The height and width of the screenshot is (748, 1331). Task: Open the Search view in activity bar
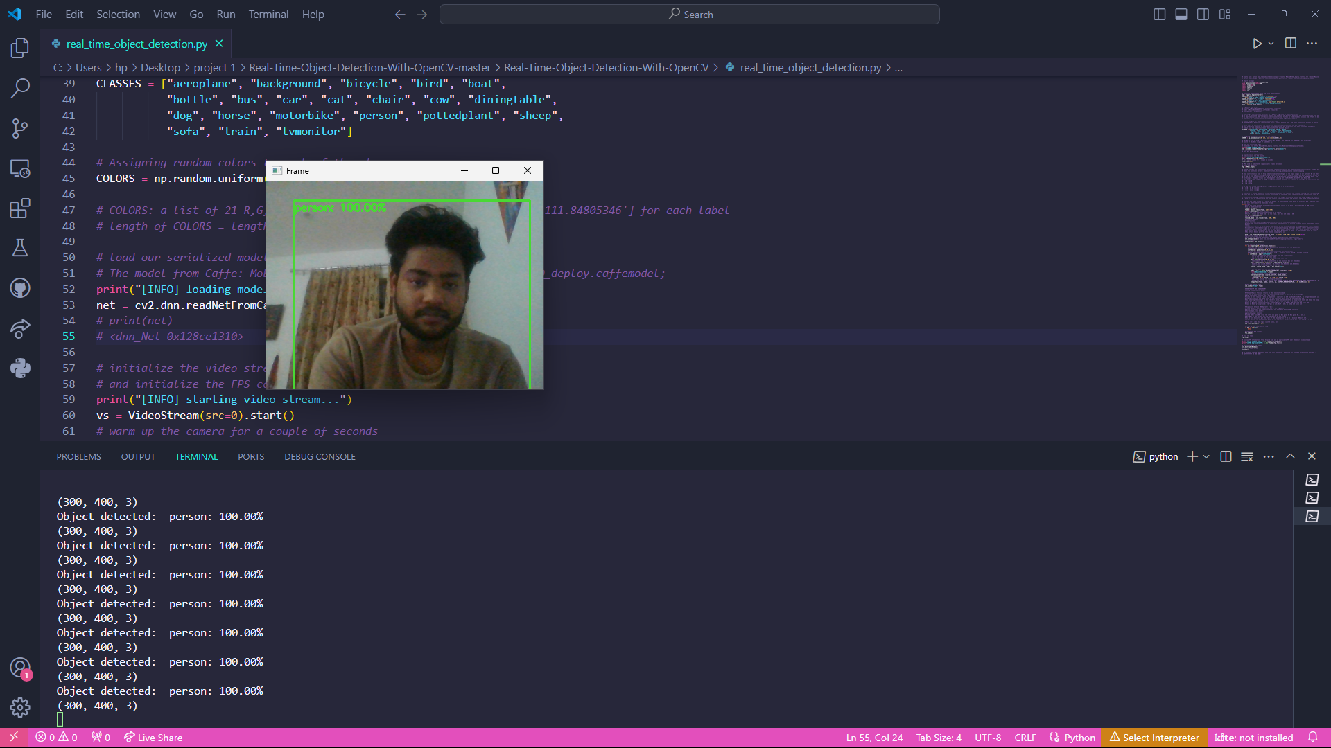[x=20, y=88]
